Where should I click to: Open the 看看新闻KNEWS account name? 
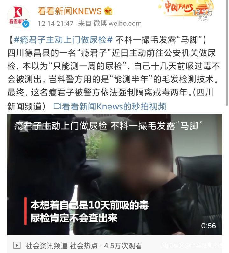(x=70, y=11)
